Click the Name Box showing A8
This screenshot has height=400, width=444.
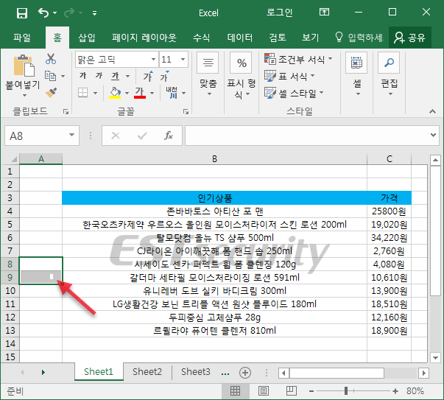point(36,136)
